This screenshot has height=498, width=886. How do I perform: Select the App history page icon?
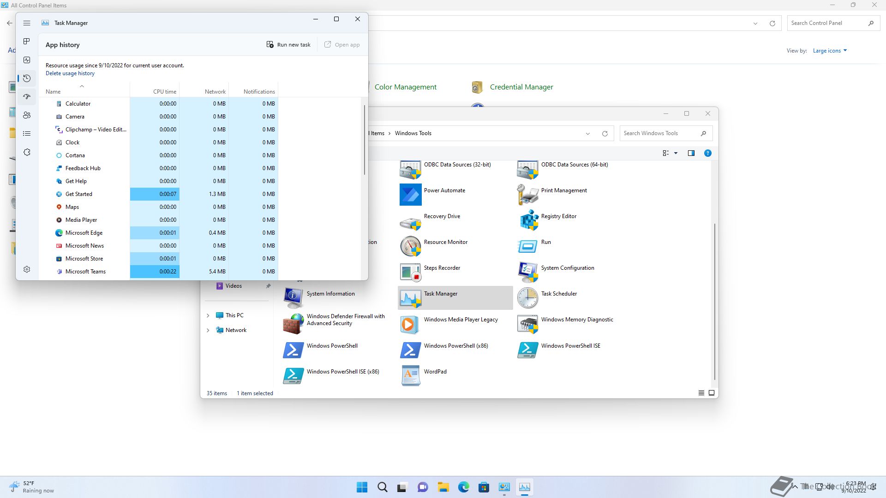27,78
